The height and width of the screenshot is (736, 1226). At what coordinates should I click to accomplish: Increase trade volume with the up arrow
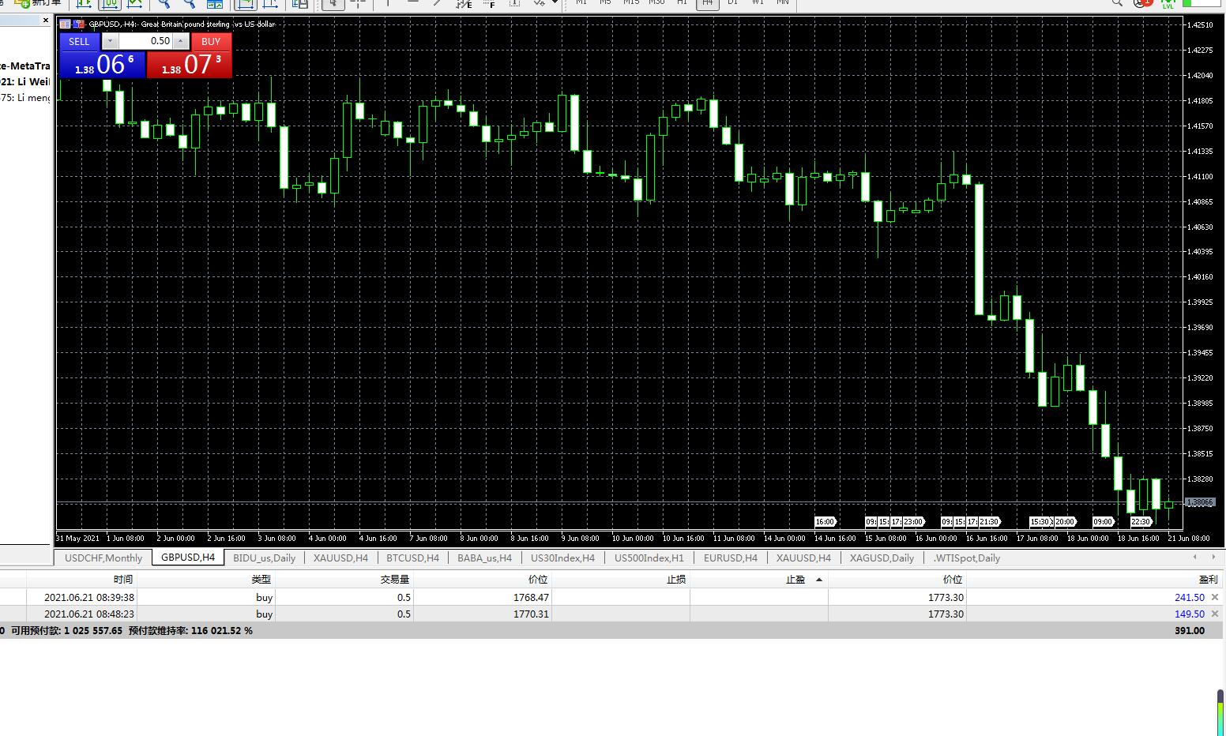[181, 41]
